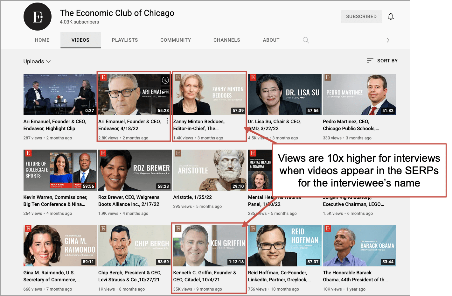452x296 pixels.
Task: Open Mental Health & Trauma panel thumbnail
Action: coord(260,170)
